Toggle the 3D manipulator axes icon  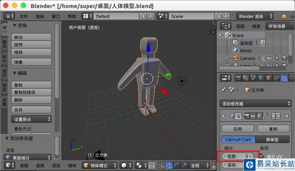click(x=161, y=165)
